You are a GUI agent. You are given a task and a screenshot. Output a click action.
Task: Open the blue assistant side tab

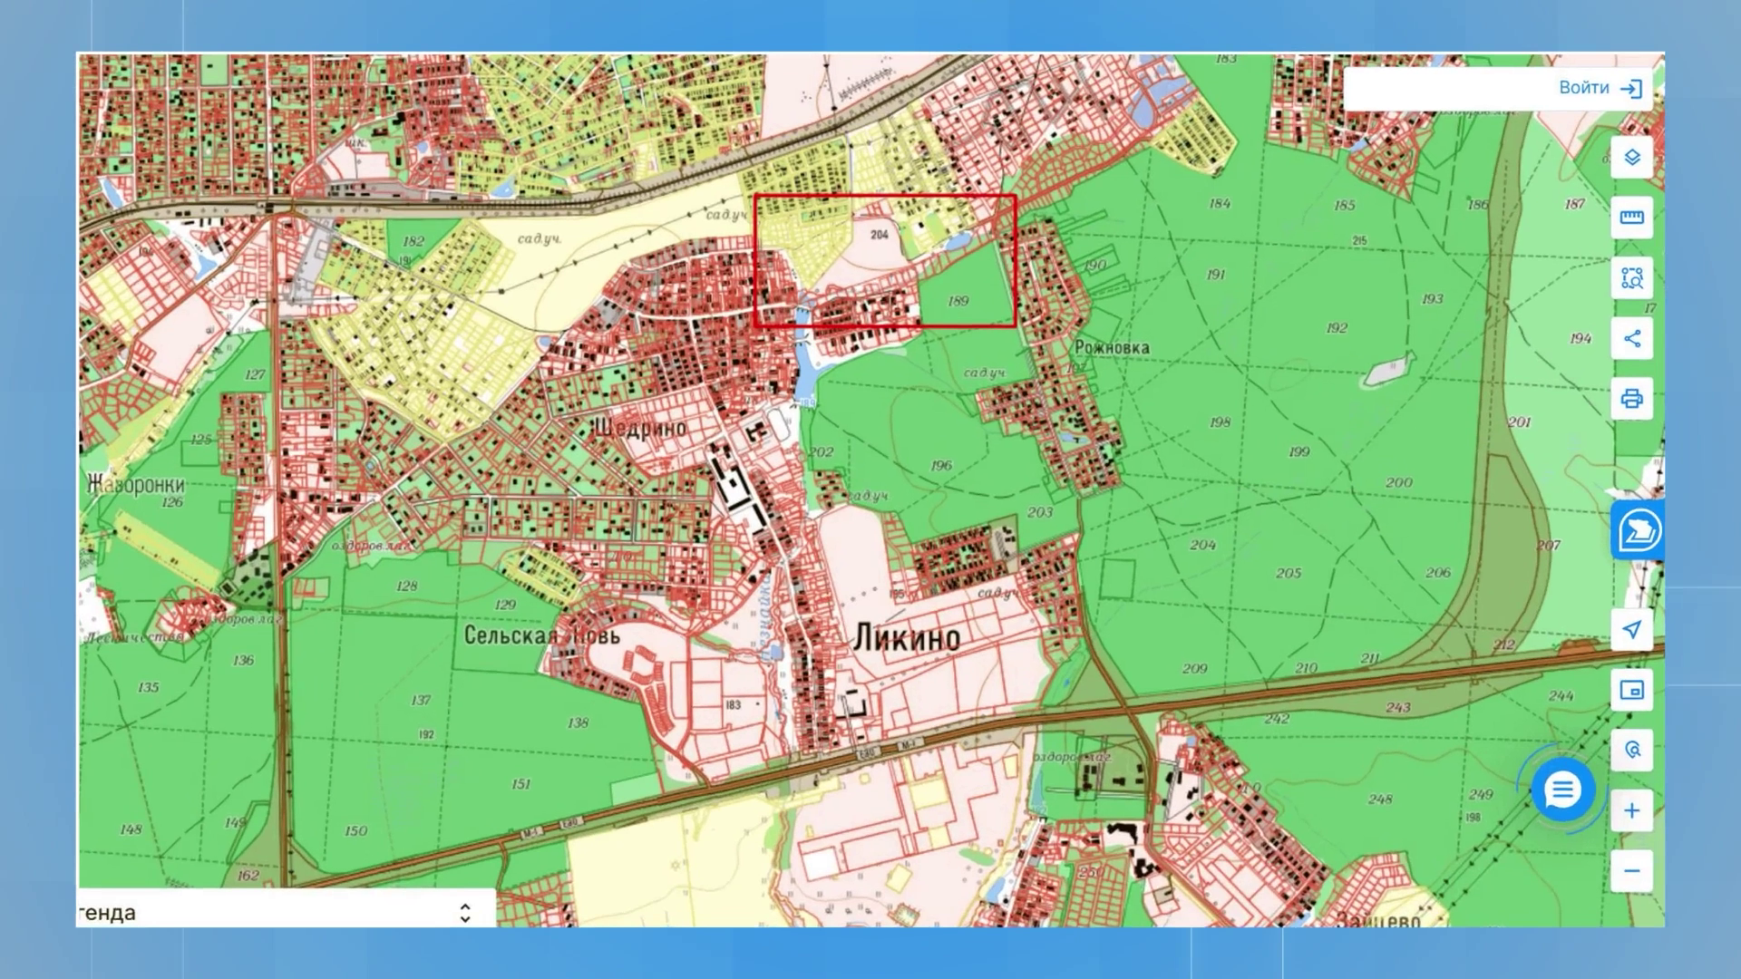pos(1639,530)
